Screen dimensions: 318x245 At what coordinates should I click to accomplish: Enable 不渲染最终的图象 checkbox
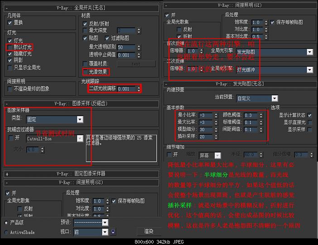(x=10, y=89)
